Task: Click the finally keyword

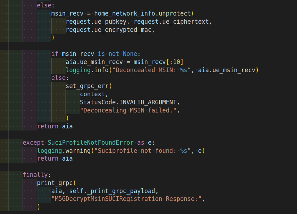Action: 35,175
